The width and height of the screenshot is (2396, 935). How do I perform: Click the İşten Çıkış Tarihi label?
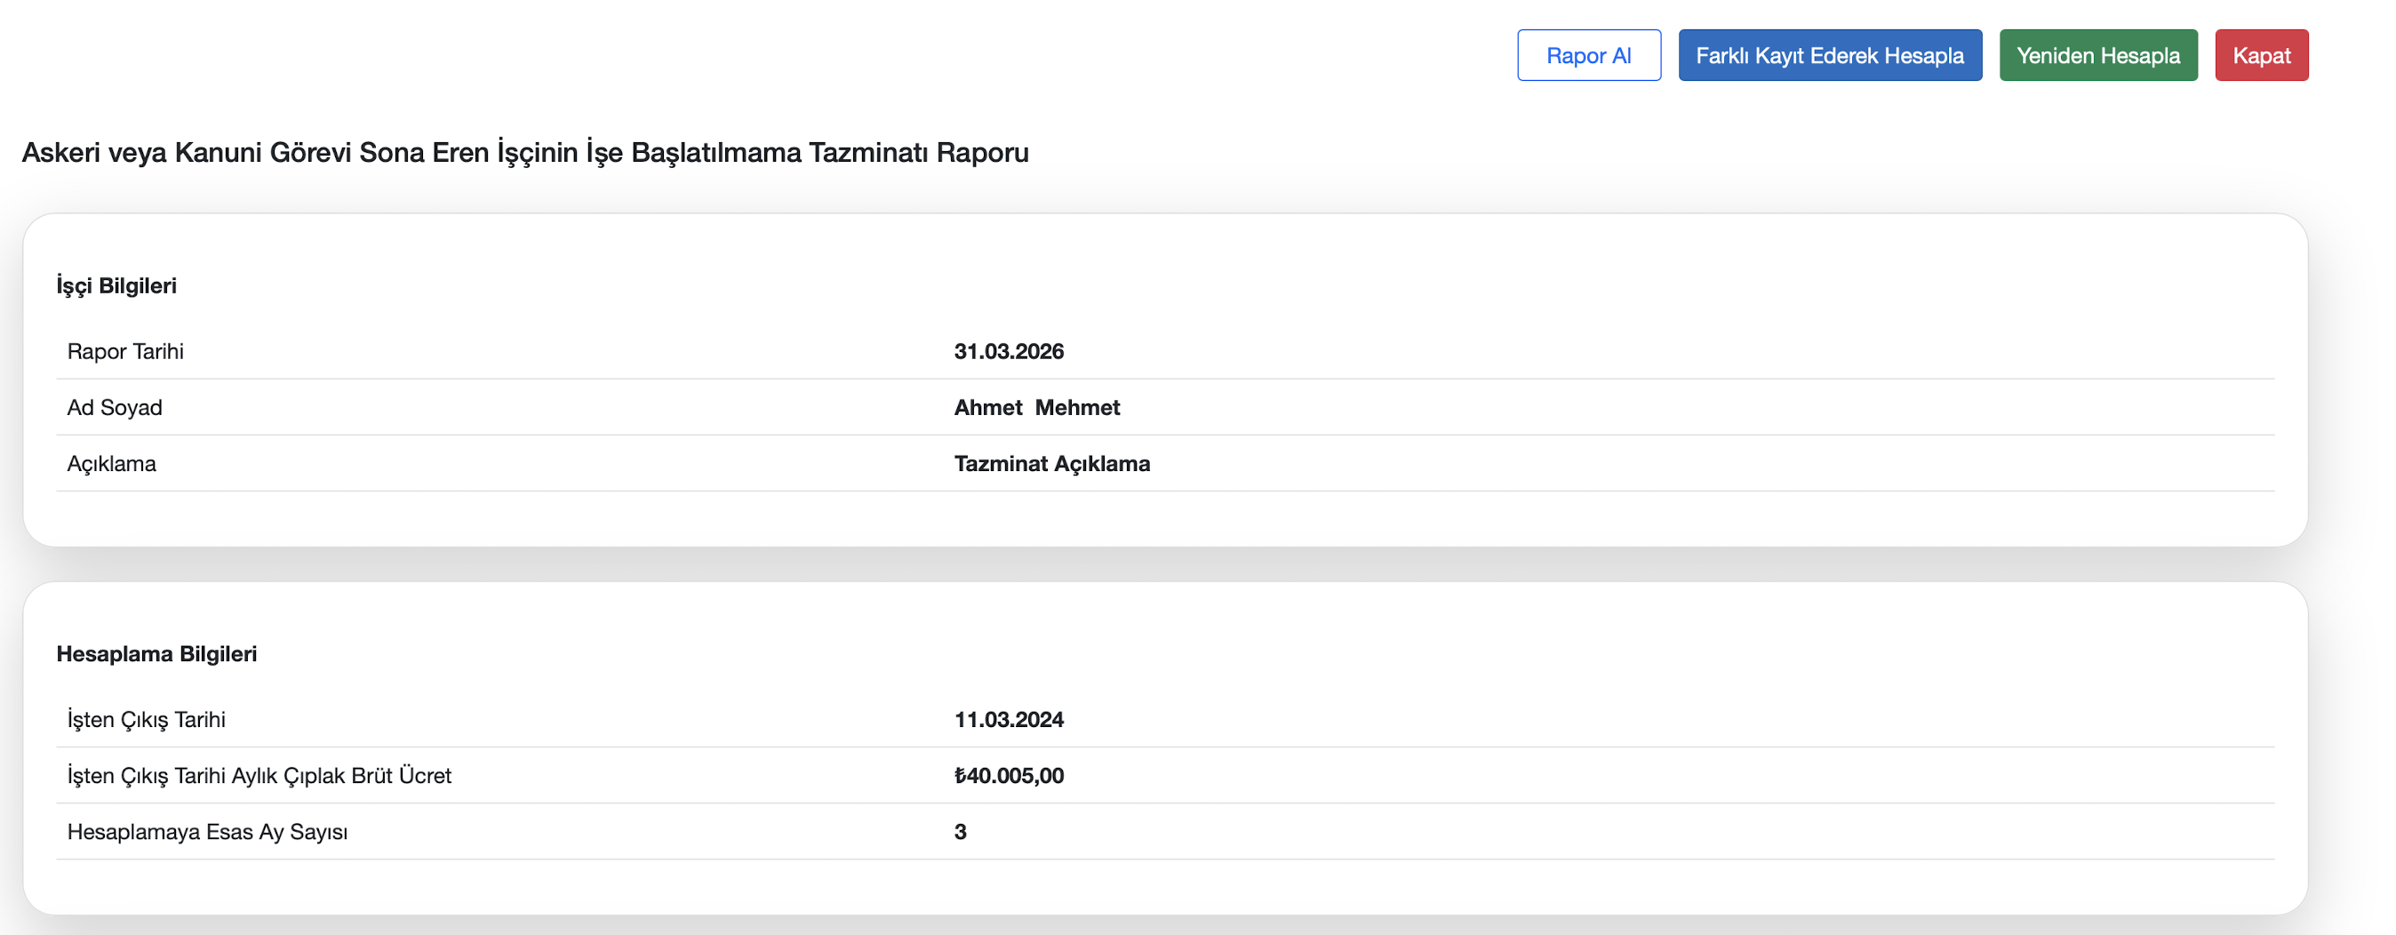(146, 719)
